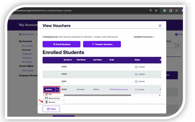The height and width of the screenshot is (122, 195).
Task: Select Edit from the Actions menu
Action: click(50, 94)
